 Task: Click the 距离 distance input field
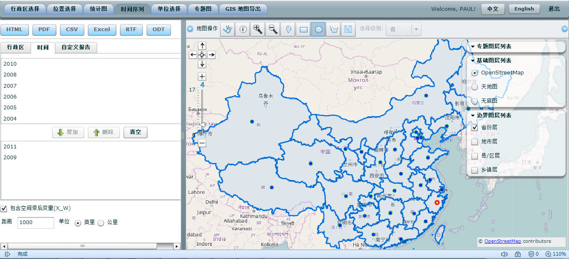click(x=36, y=223)
